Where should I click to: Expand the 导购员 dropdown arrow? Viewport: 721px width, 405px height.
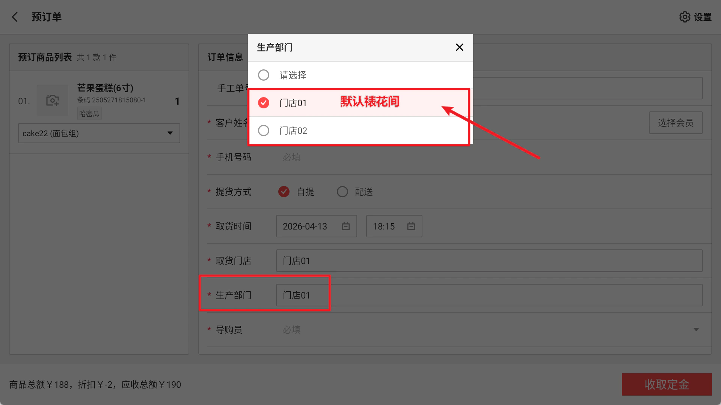pyautogui.click(x=696, y=330)
